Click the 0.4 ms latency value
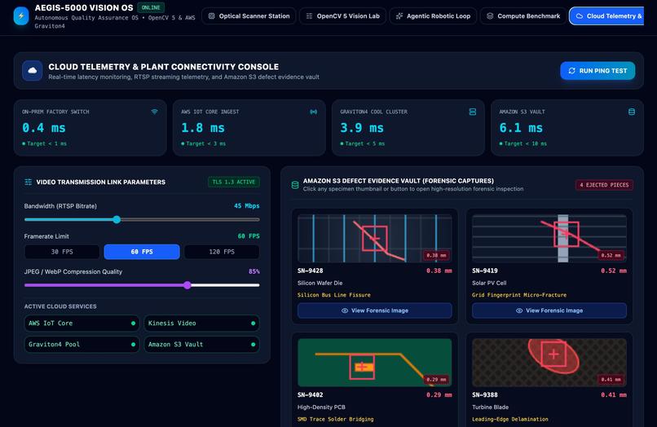657x427 pixels. coord(44,128)
